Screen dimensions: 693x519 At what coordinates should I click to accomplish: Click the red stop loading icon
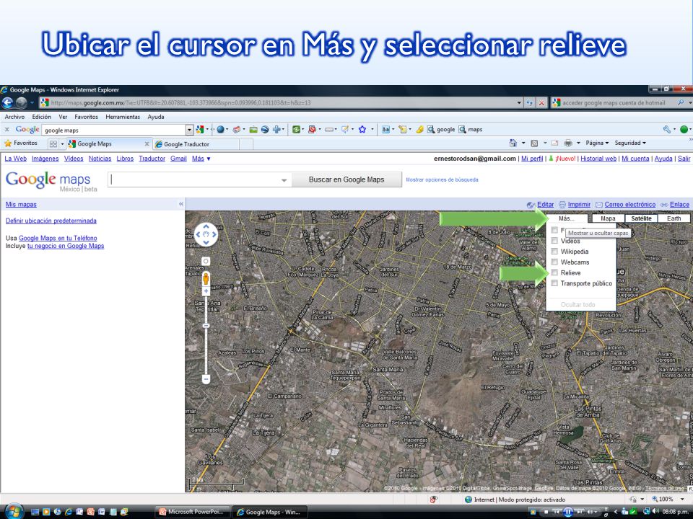pyautogui.click(x=541, y=103)
